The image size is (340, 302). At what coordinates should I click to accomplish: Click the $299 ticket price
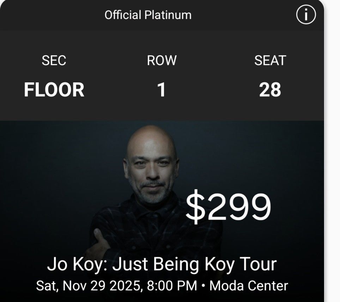[x=229, y=205]
